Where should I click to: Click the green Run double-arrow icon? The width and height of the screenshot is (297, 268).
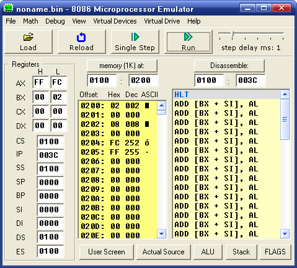(x=188, y=37)
